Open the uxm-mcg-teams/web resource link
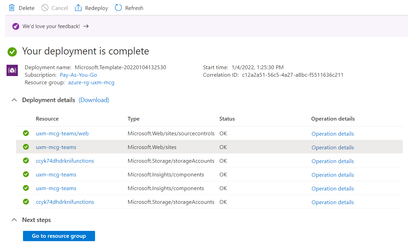Image resolution: width=408 pixels, height=248 pixels. (62, 133)
